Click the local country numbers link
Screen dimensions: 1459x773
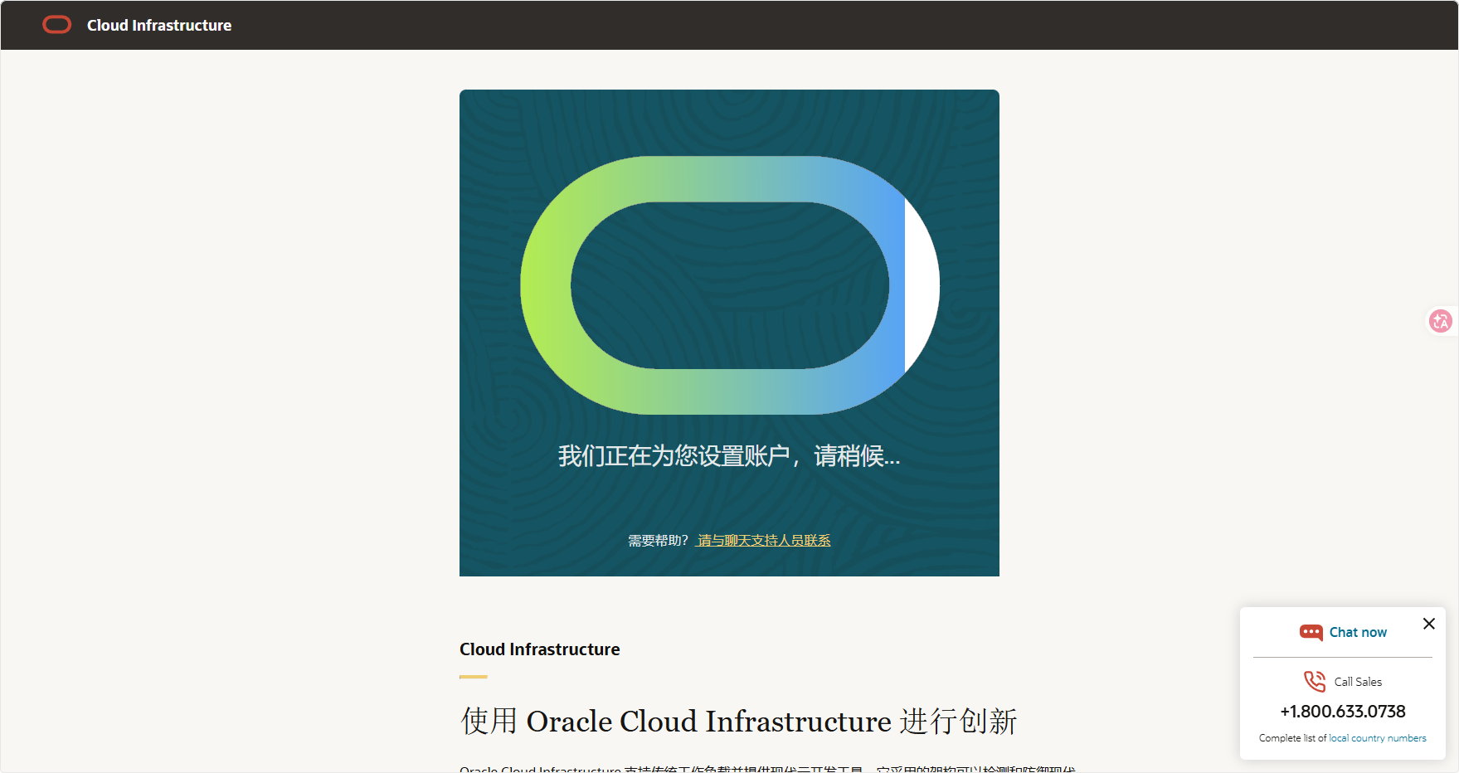point(1378,738)
